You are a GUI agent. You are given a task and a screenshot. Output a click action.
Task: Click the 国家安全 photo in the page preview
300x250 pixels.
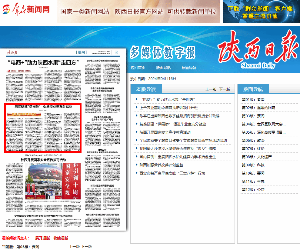click(53, 181)
